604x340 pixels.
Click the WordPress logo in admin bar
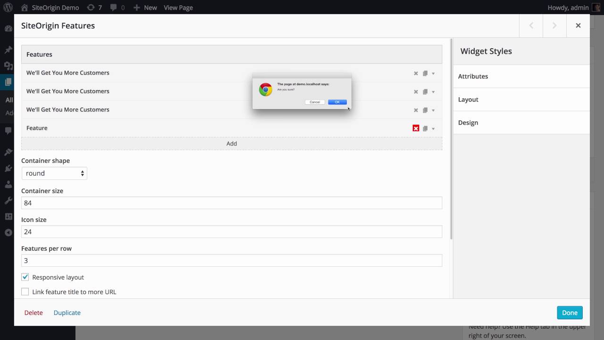click(x=8, y=8)
